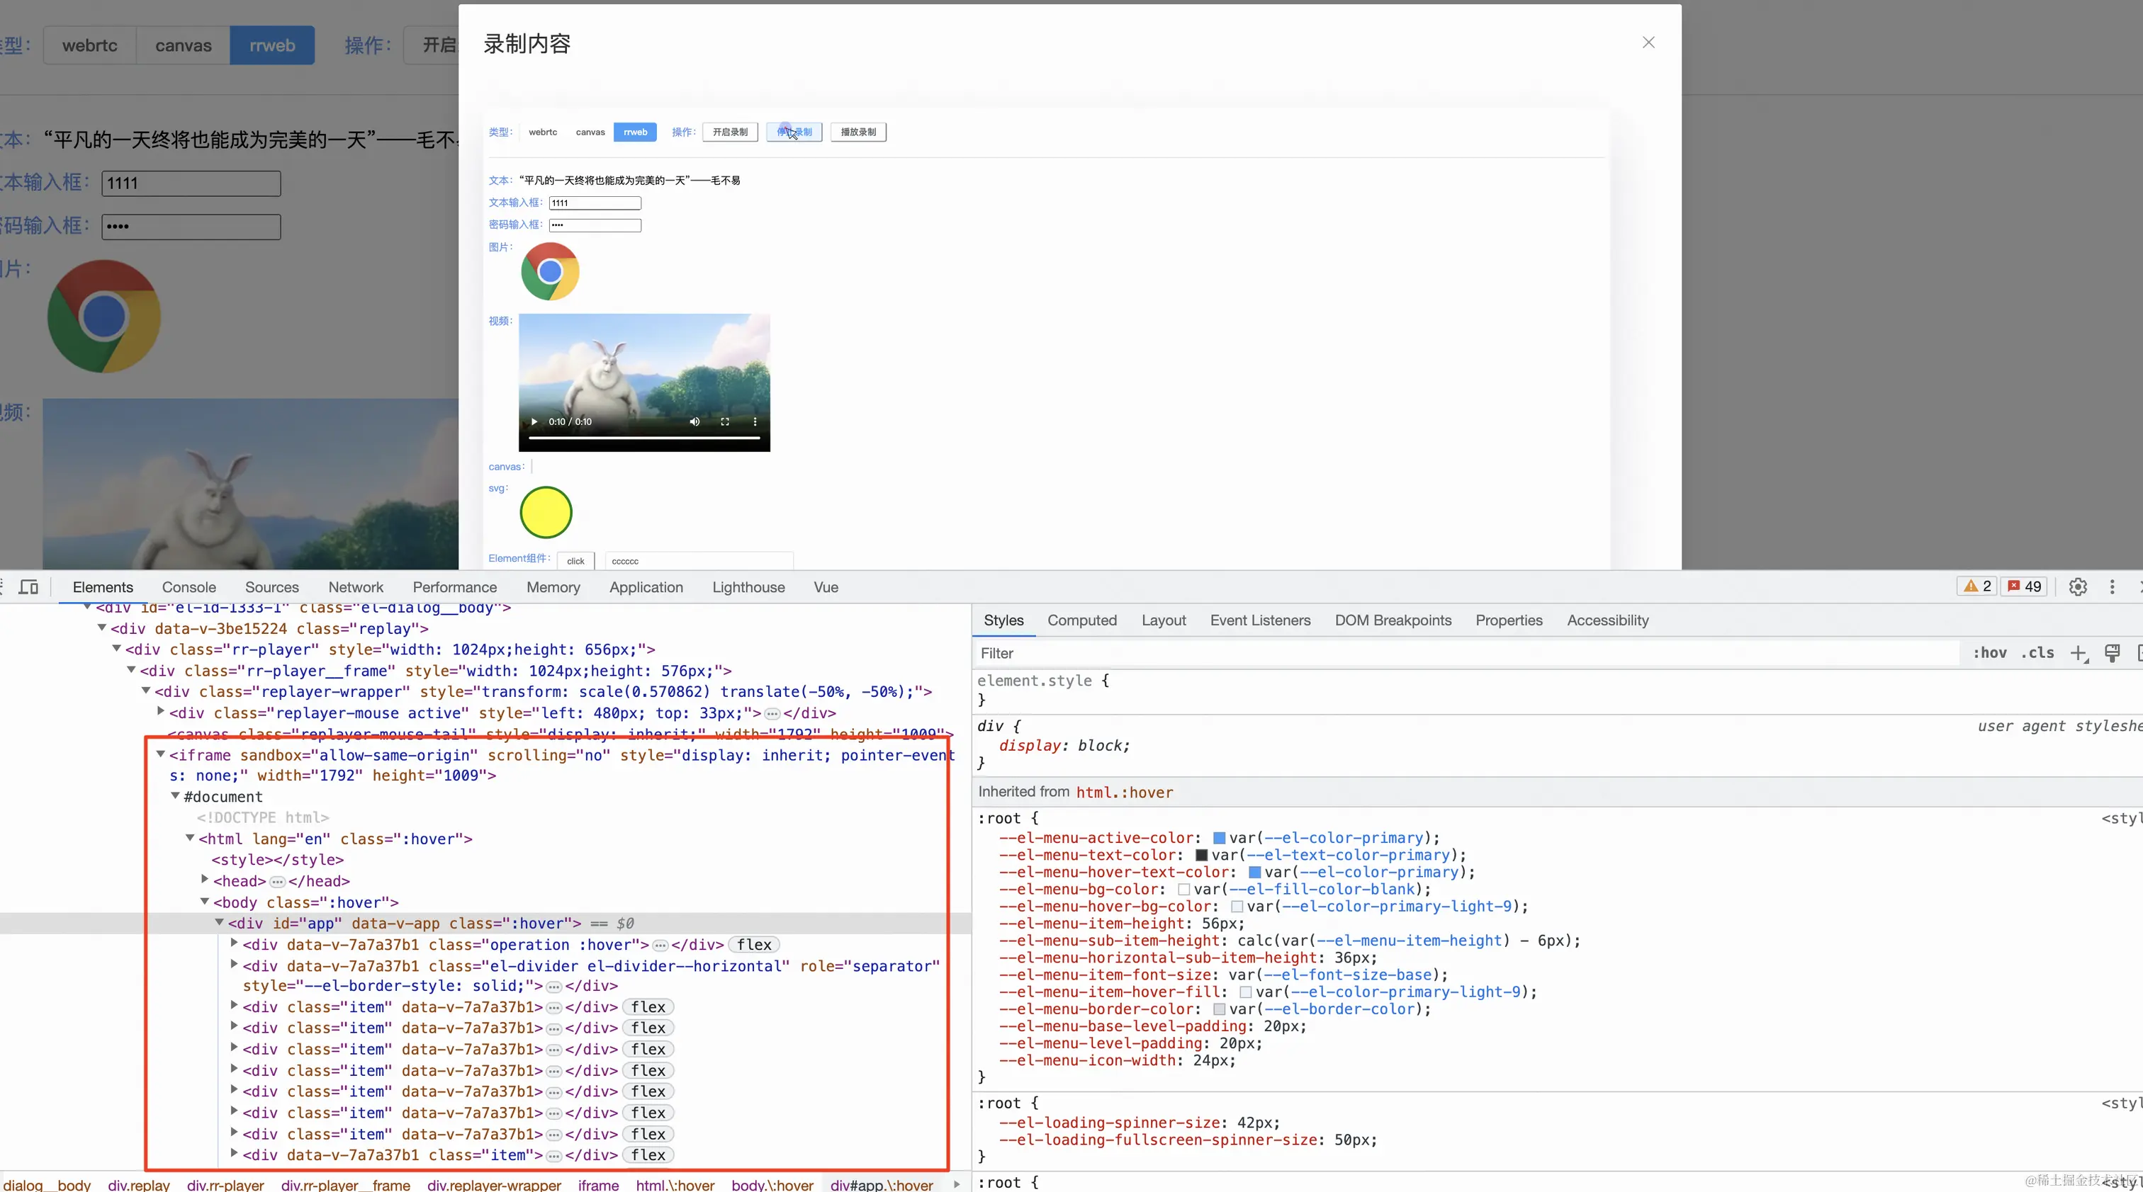Viewport: 2143px width, 1192px height.
Task: Collapse the iframe element node
Action: [161, 755]
